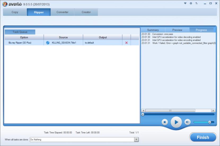Expand the 'Do Nothing' dropdown arrow

137,139
